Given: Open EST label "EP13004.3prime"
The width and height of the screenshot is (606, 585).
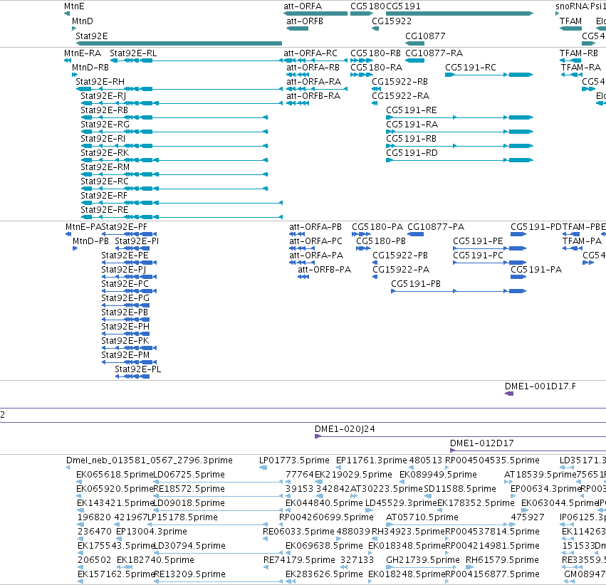Looking at the screenshot, I should pyautogui.click(x=152, y=532).
